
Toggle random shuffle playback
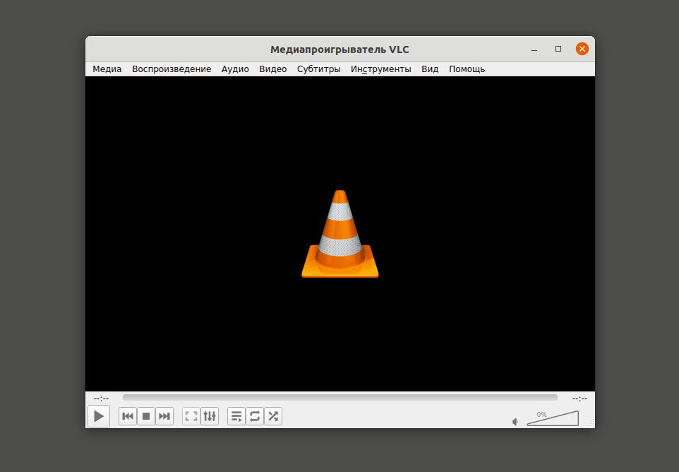[x=273, y=416]
